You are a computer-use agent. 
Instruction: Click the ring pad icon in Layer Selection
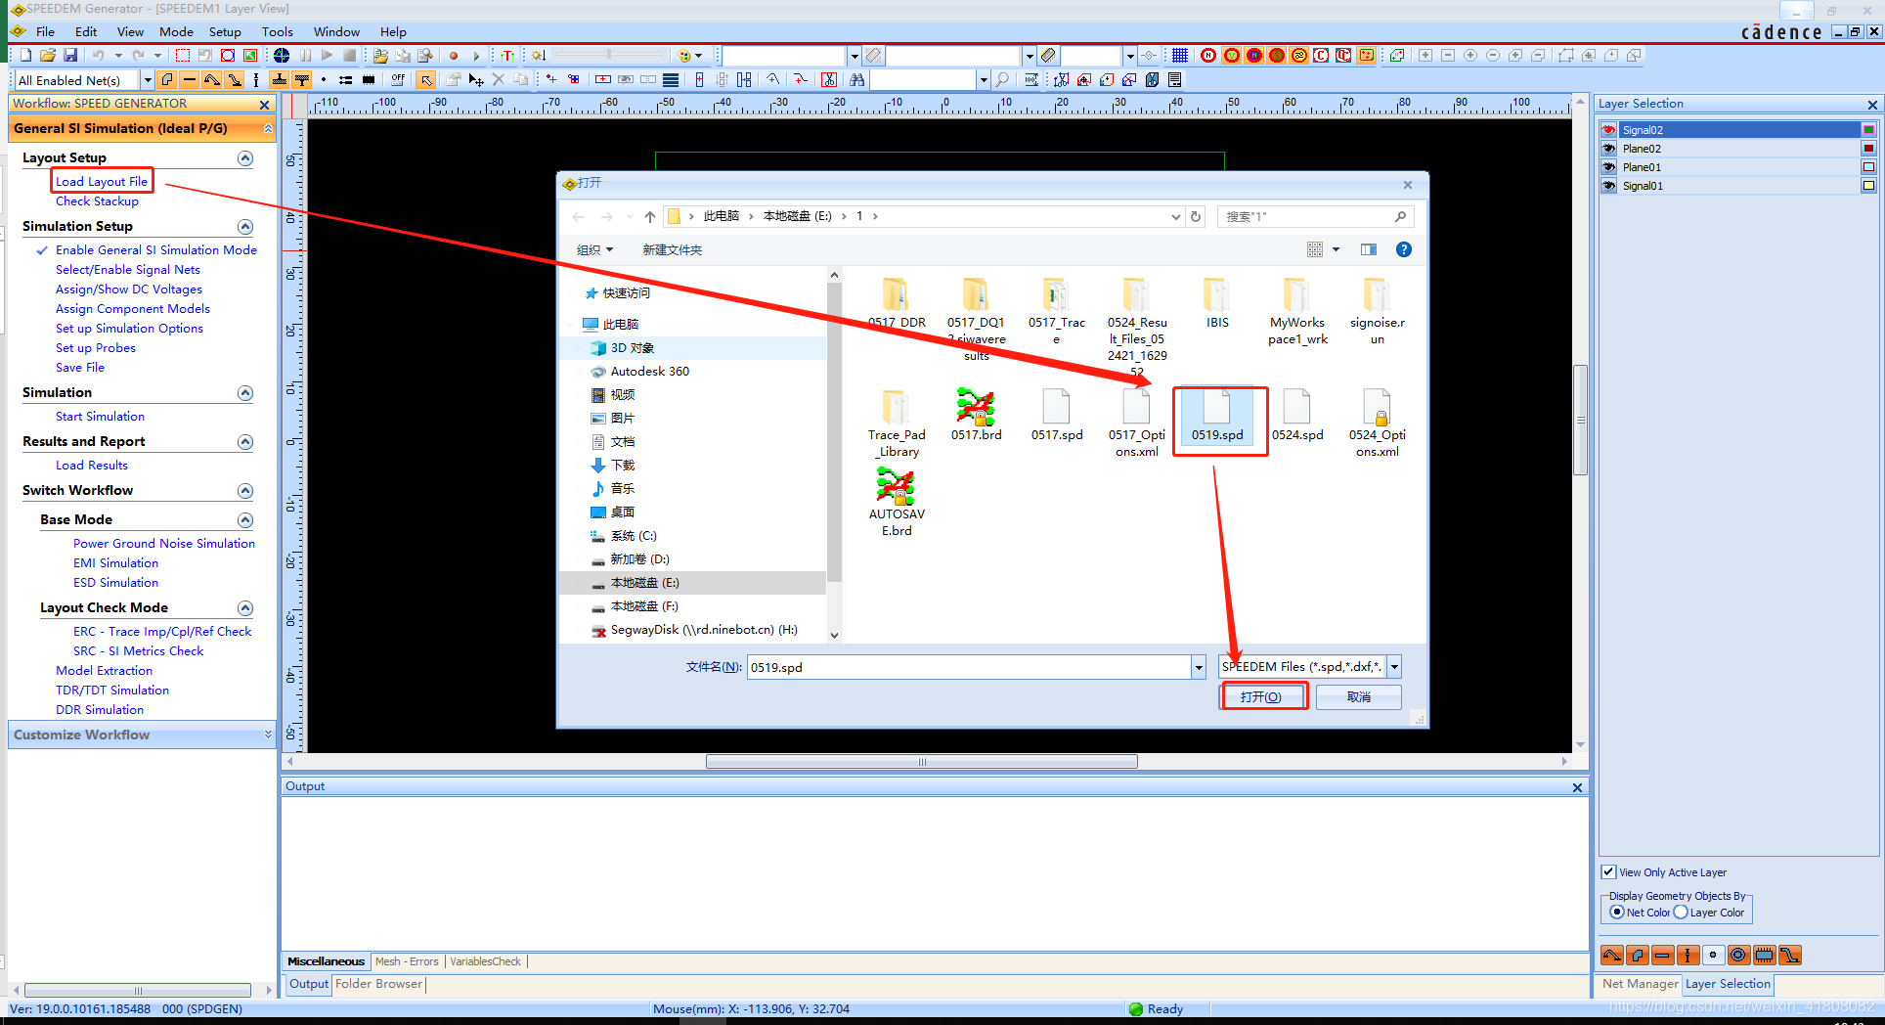(1738, 956)
